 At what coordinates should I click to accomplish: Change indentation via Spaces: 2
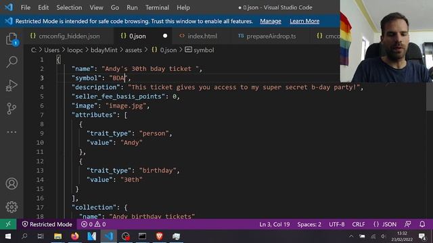(309, 224)
